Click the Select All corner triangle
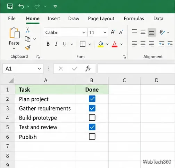The height and width of the screenshot is (168, 175). pyautogui.click(x=11, y=81)
